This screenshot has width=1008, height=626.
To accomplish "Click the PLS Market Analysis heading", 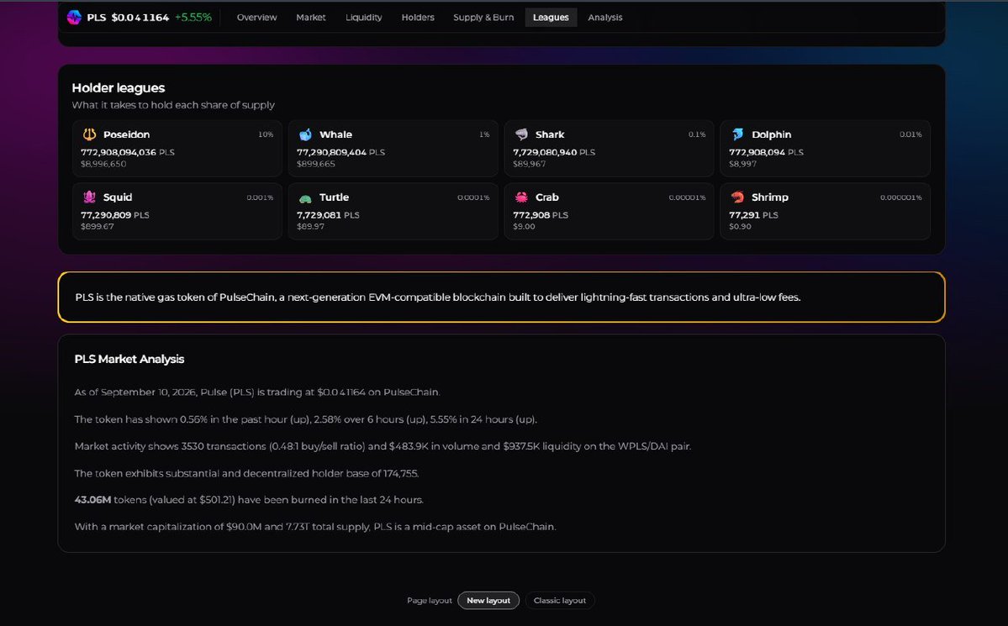I will point(129,360).
